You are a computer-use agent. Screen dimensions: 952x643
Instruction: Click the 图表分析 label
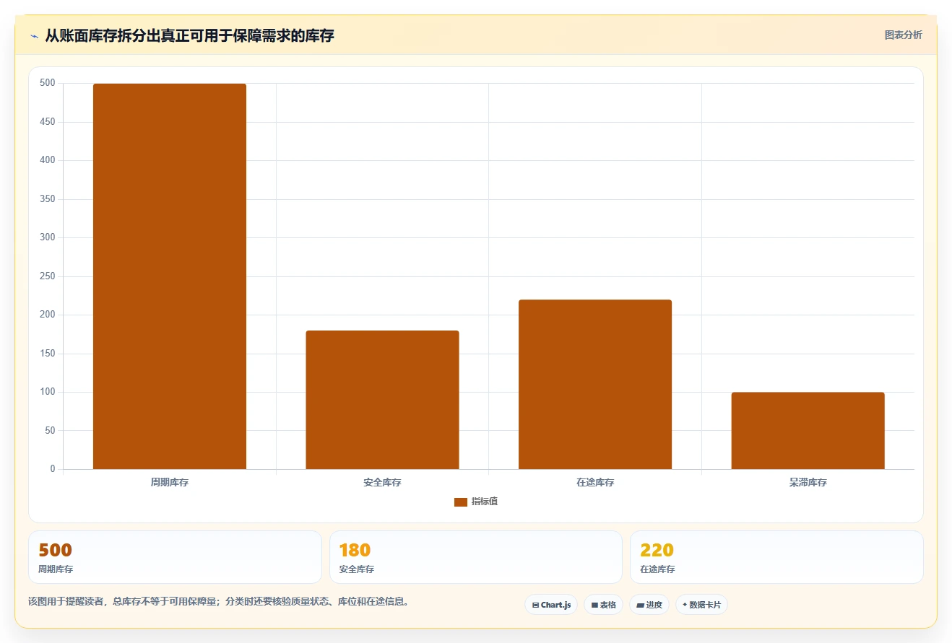point(904,35)
